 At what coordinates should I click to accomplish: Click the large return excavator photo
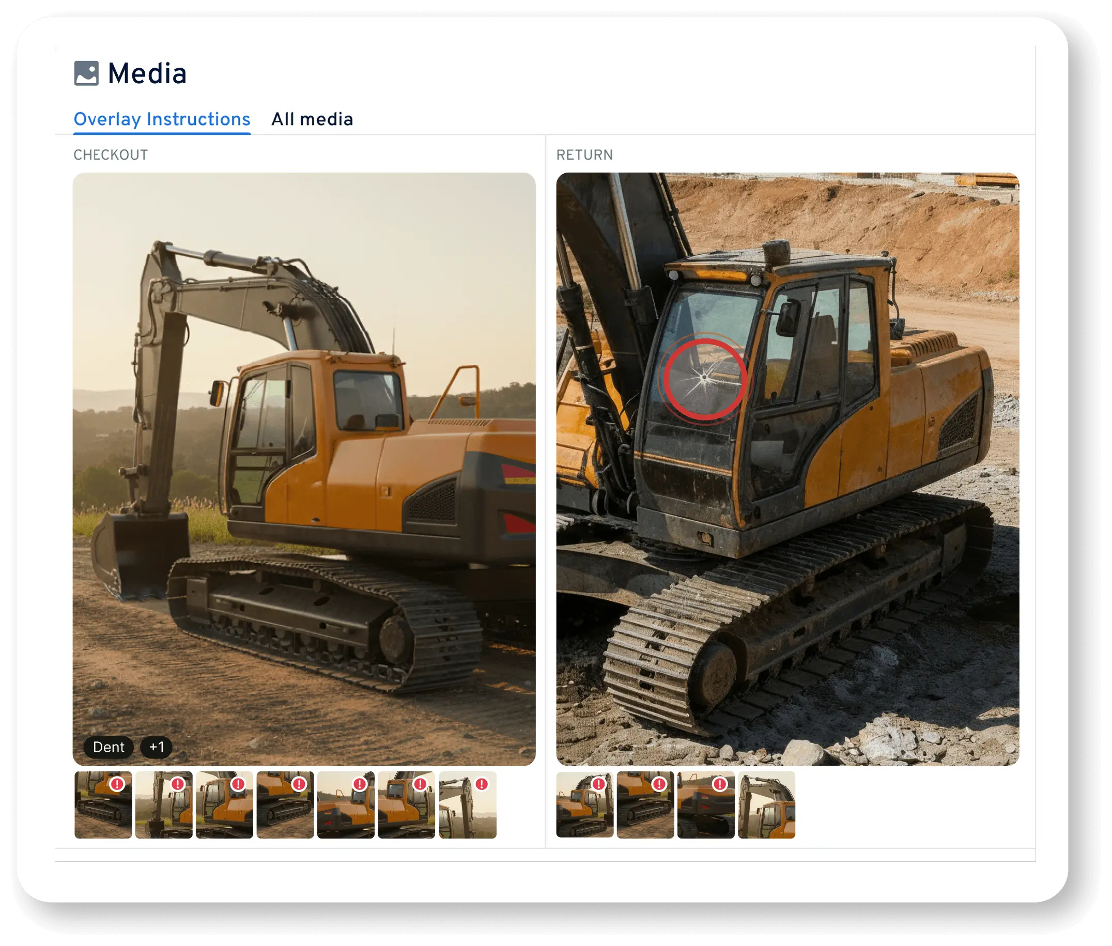pos(787,468)
